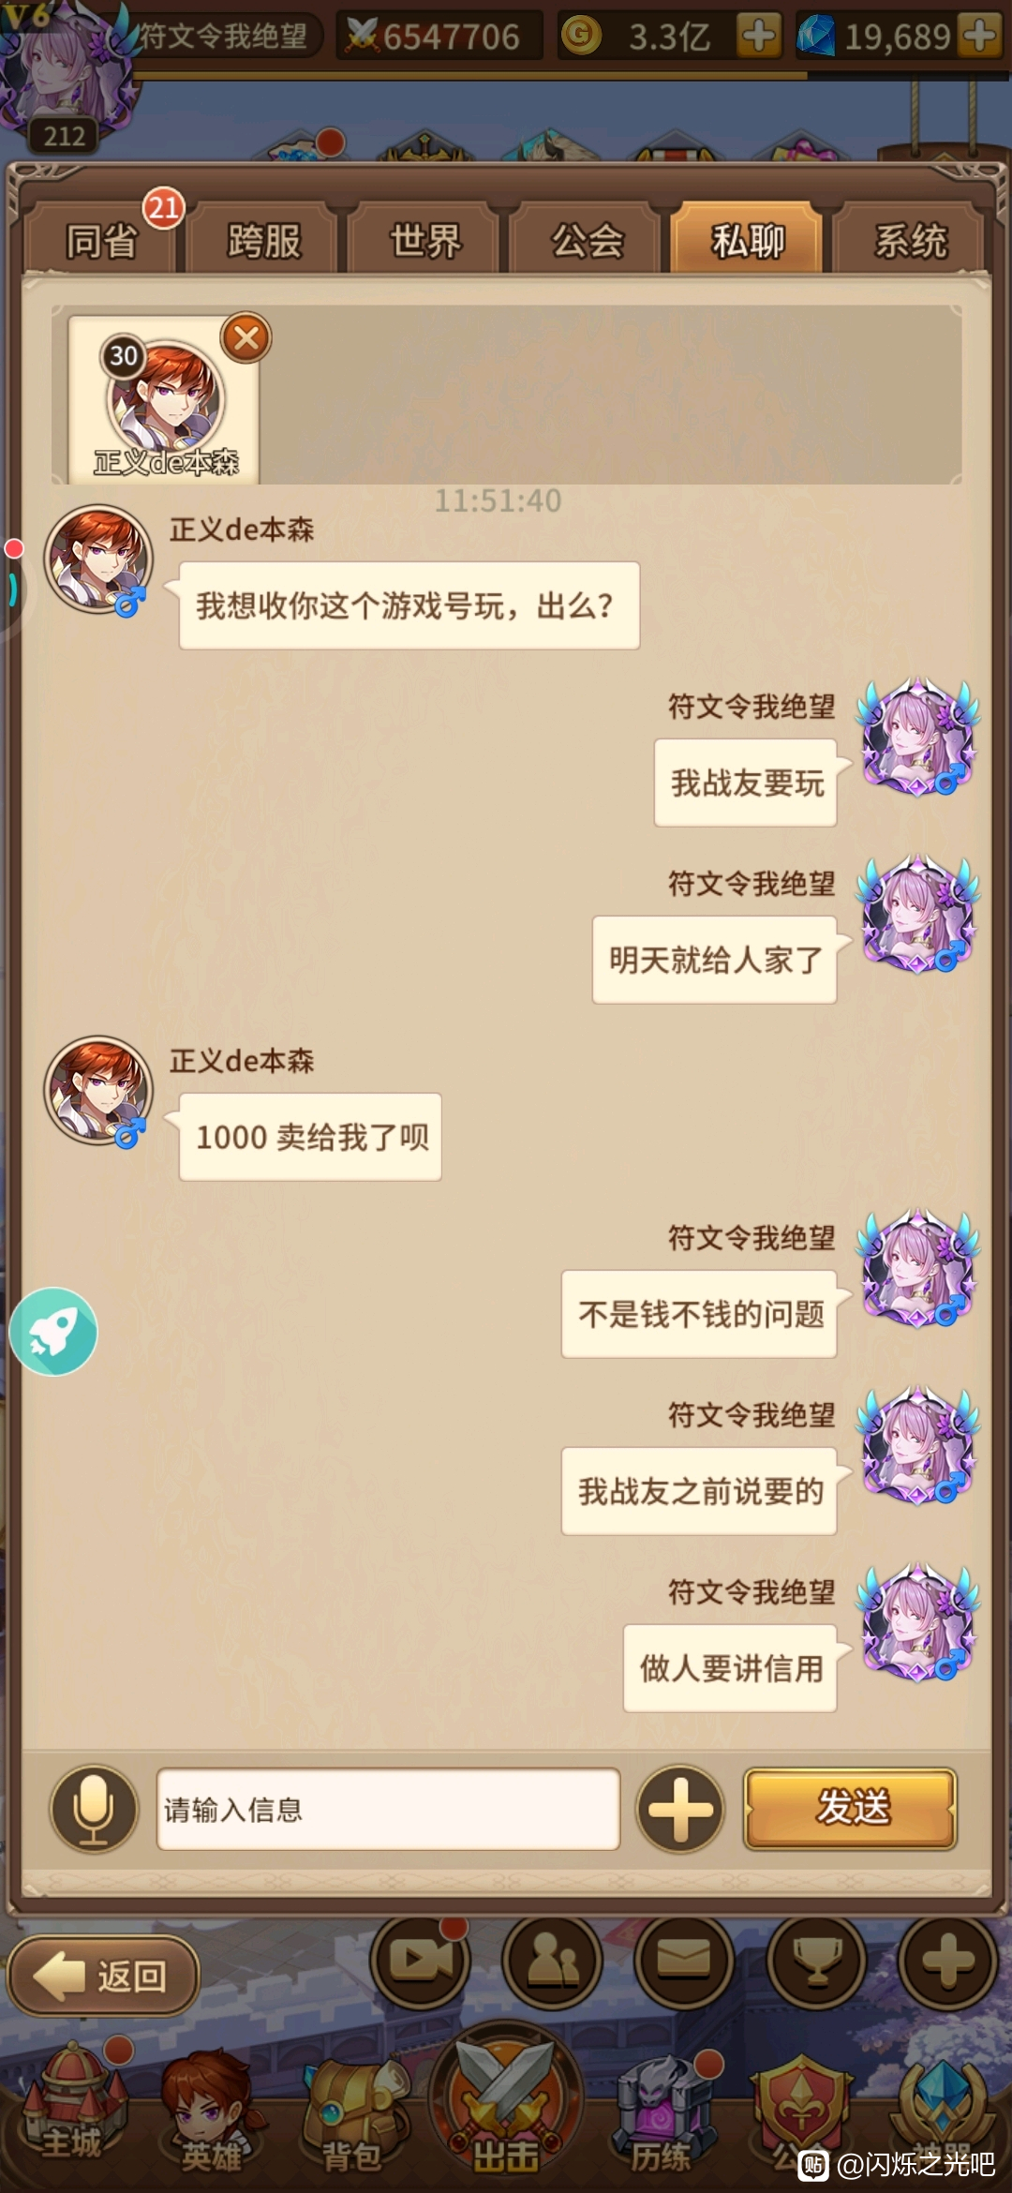
Task: Open the friends list icon
Action: (553, 1961)
